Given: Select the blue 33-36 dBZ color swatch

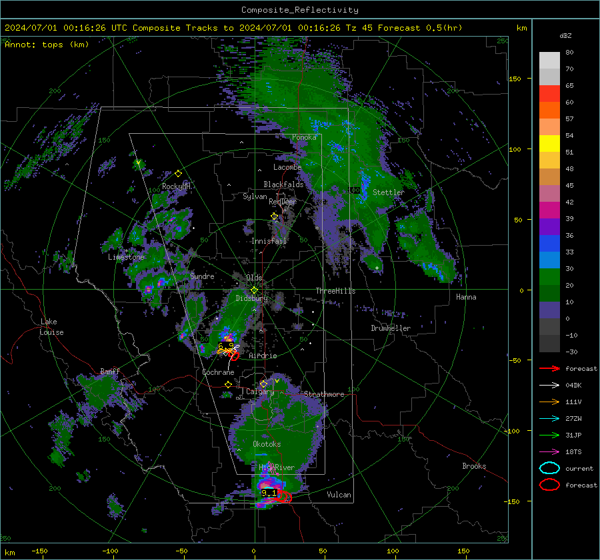Looking at the screenshot, I should 549,244.
